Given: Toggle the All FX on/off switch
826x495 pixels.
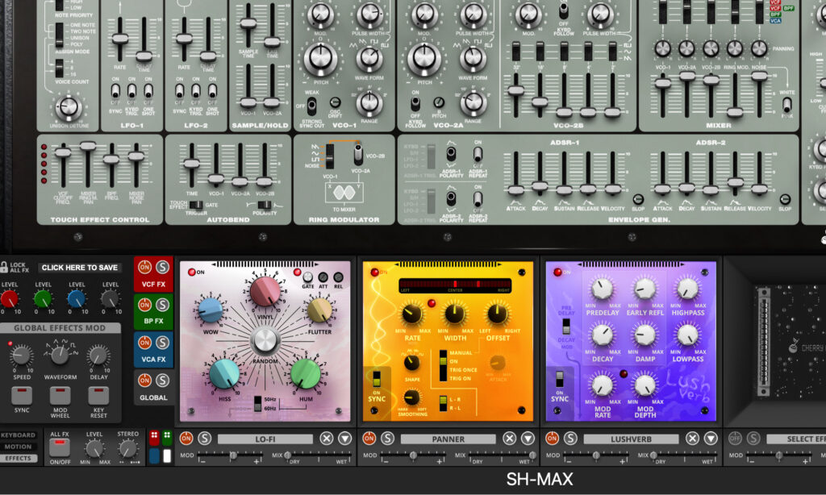Looking at the screenshot, I should (x=60, y=448).
